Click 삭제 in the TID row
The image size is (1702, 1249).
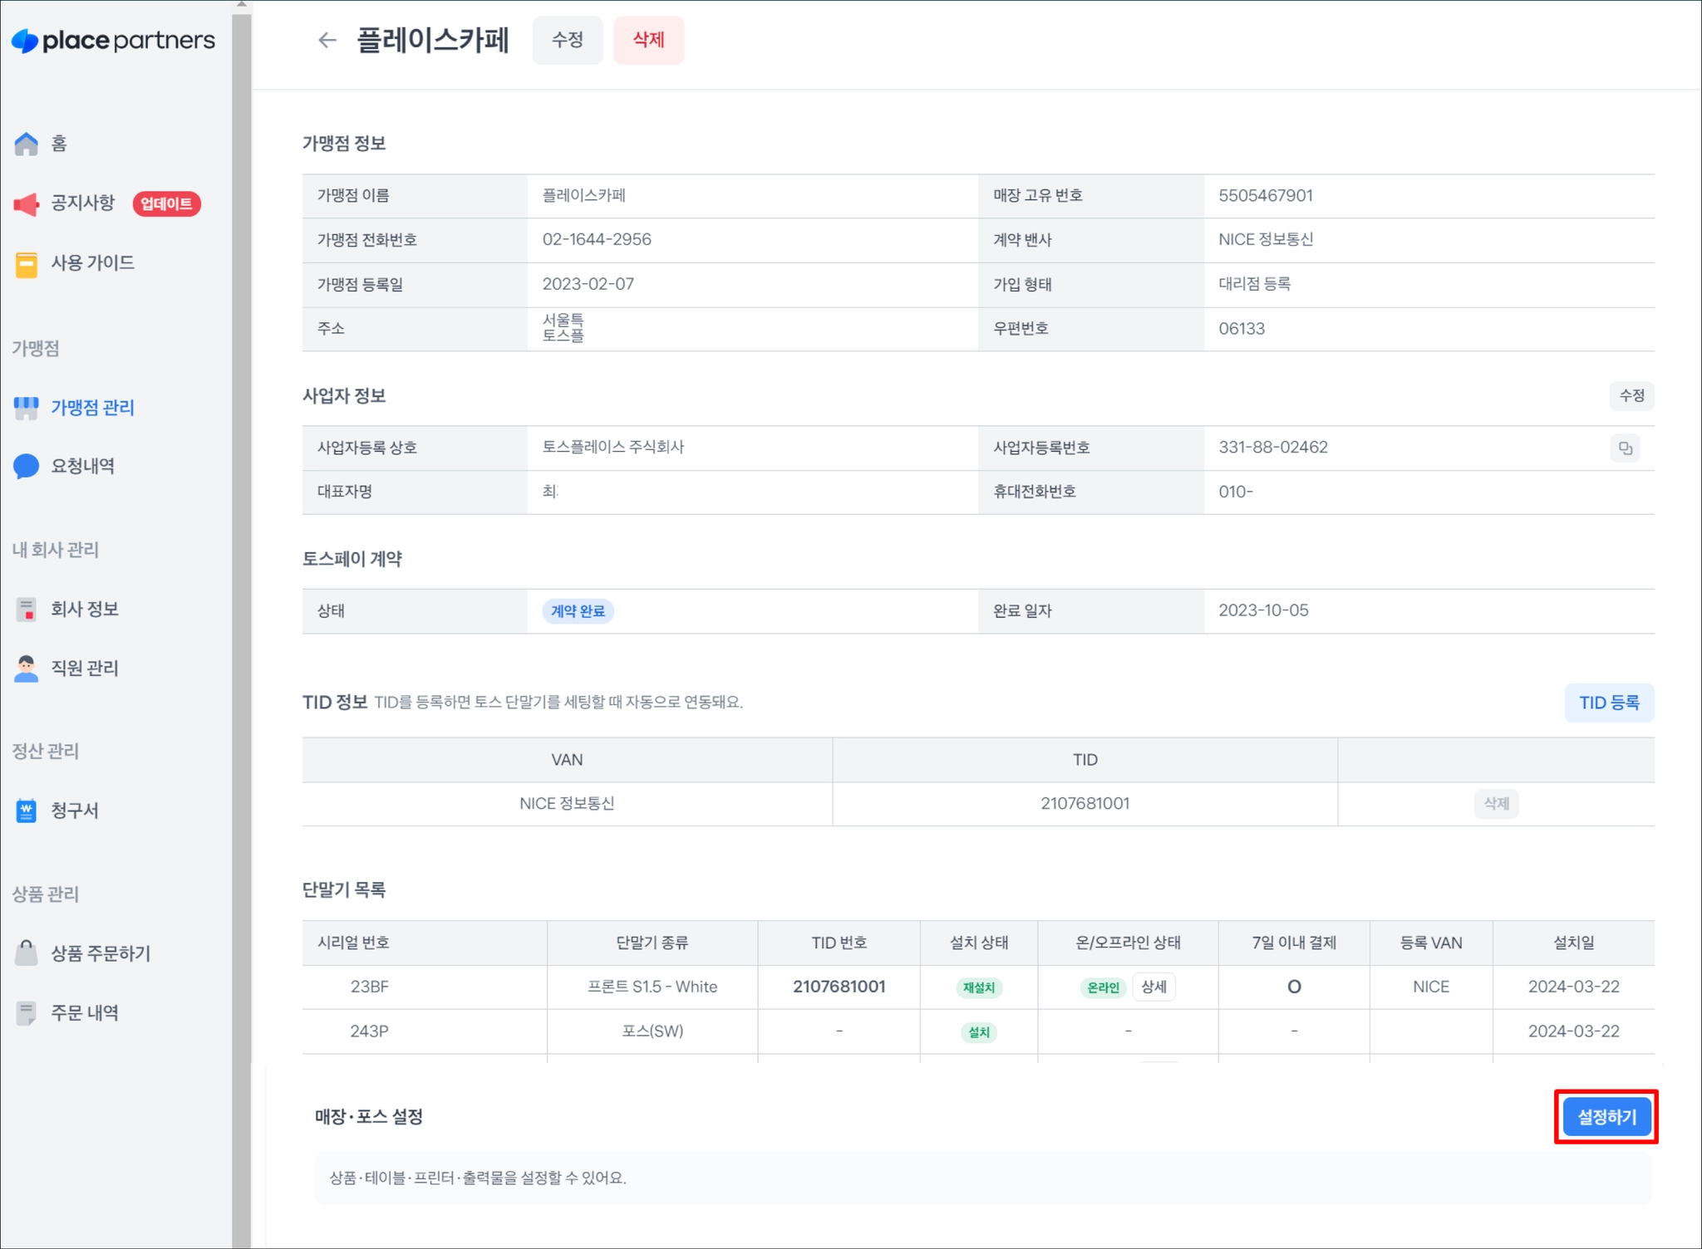pyautogui.click(x=1495, y=804)
